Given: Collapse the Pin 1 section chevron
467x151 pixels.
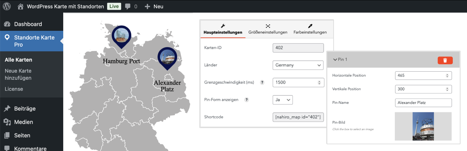Looking at the screenshot, I should pyautogui.click(x=335, y=59).
